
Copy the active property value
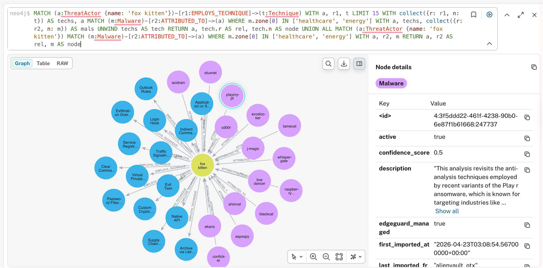pyautogui.click(x=527, y=138)
